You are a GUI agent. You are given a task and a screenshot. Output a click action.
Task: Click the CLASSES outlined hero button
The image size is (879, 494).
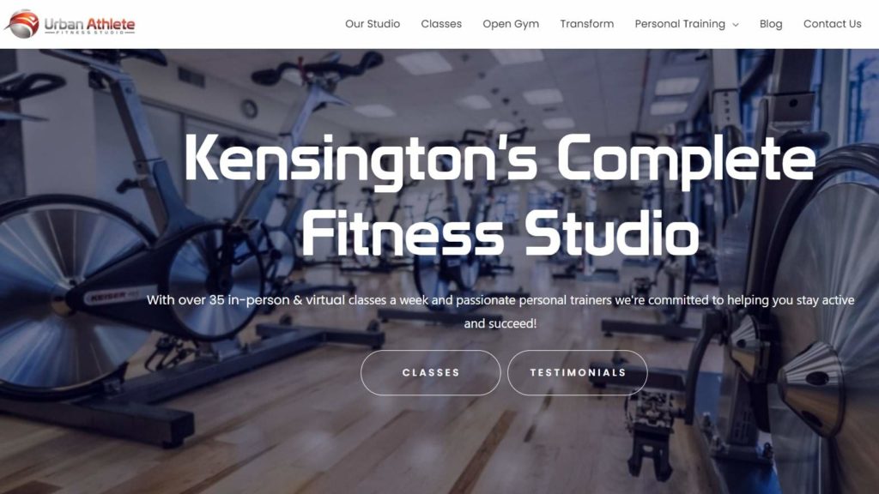point(431,372)
